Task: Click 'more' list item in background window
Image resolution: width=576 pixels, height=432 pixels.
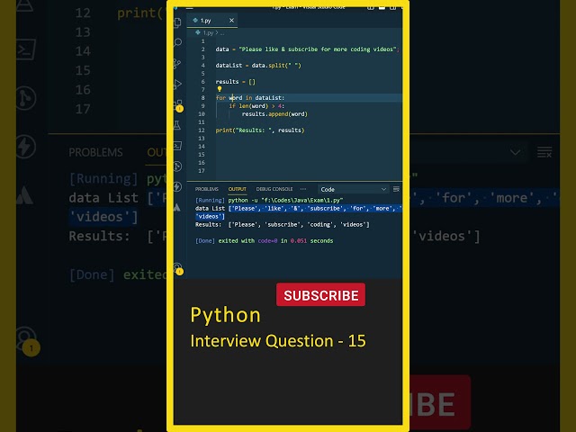Action: [x=512, y=198]
